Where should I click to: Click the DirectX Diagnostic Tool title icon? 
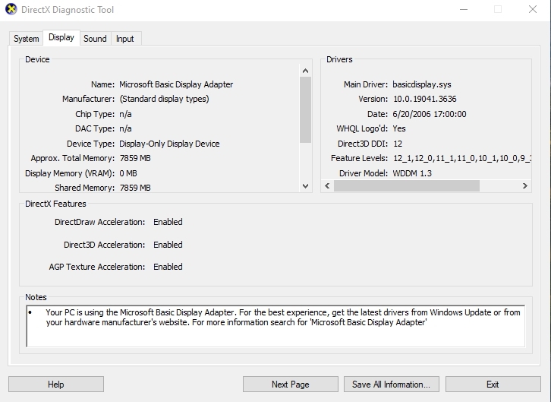point(11,9)
